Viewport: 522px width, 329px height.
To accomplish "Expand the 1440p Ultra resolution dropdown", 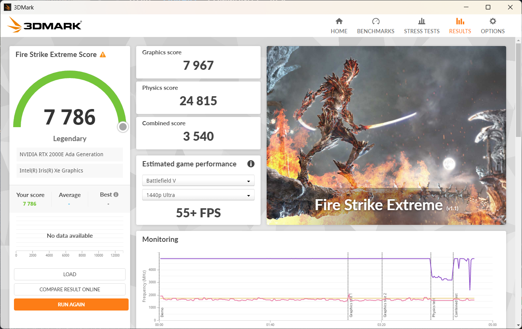I will [x=198, y=195].
